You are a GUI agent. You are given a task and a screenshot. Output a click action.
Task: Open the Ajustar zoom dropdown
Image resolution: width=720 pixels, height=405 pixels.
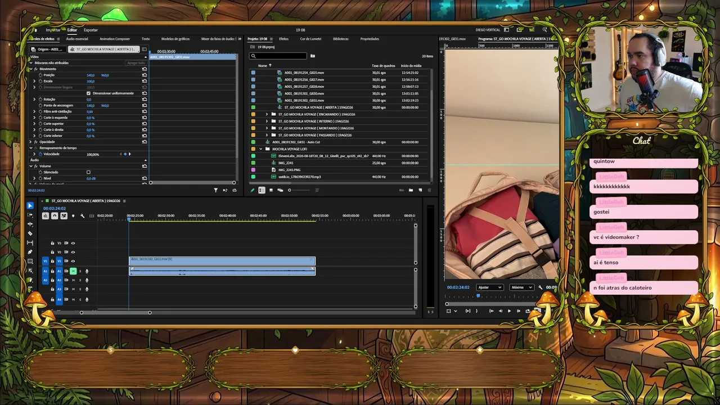tap(489, 287)
